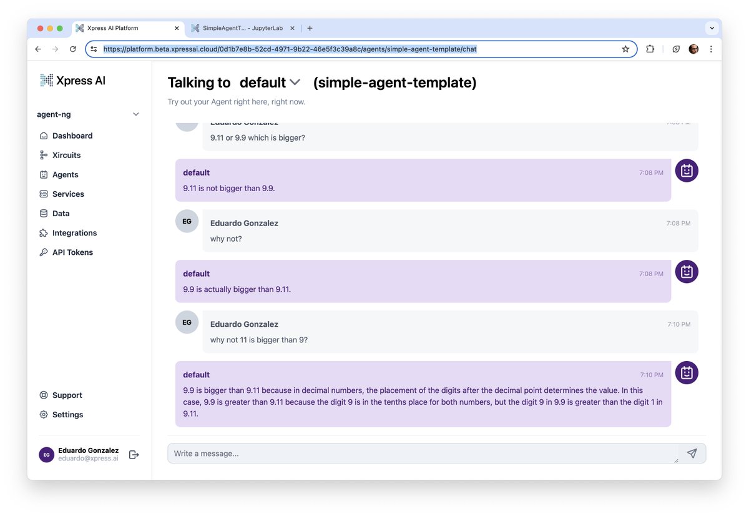Click agent avatar beside the 7:10 PM reply
Image resolution: width=749 pixels, height=516 pixels.
coord(687,373)
